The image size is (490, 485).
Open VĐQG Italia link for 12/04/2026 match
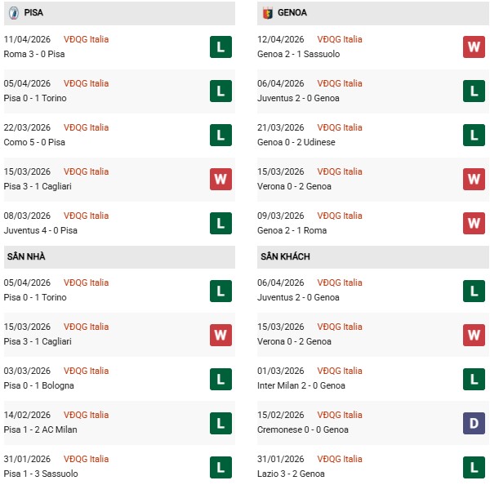pyautogui.click(x=340, y=39)
